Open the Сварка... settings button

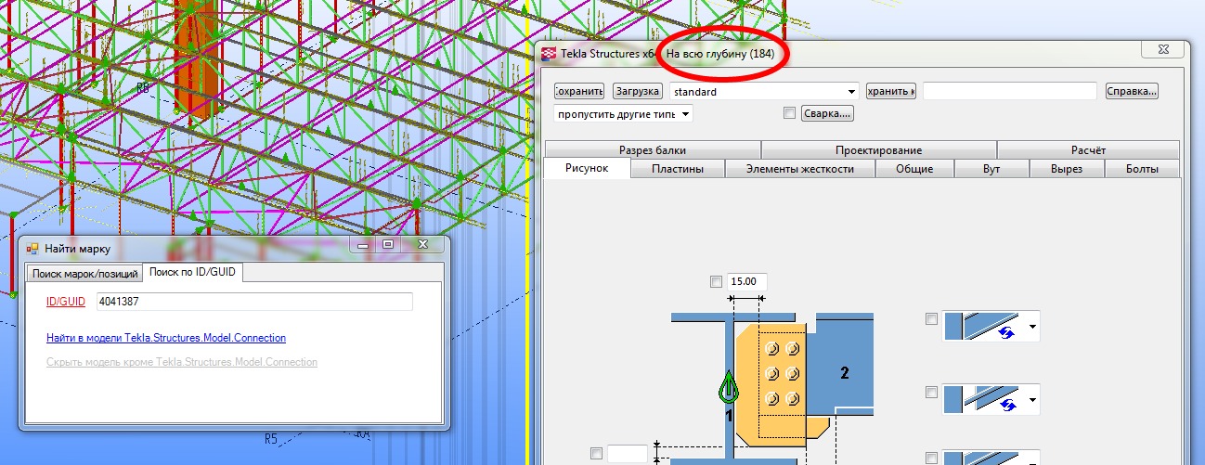coord(827,113)
